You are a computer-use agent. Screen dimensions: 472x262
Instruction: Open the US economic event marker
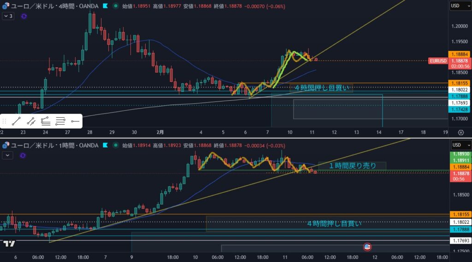tap(367, 247)
